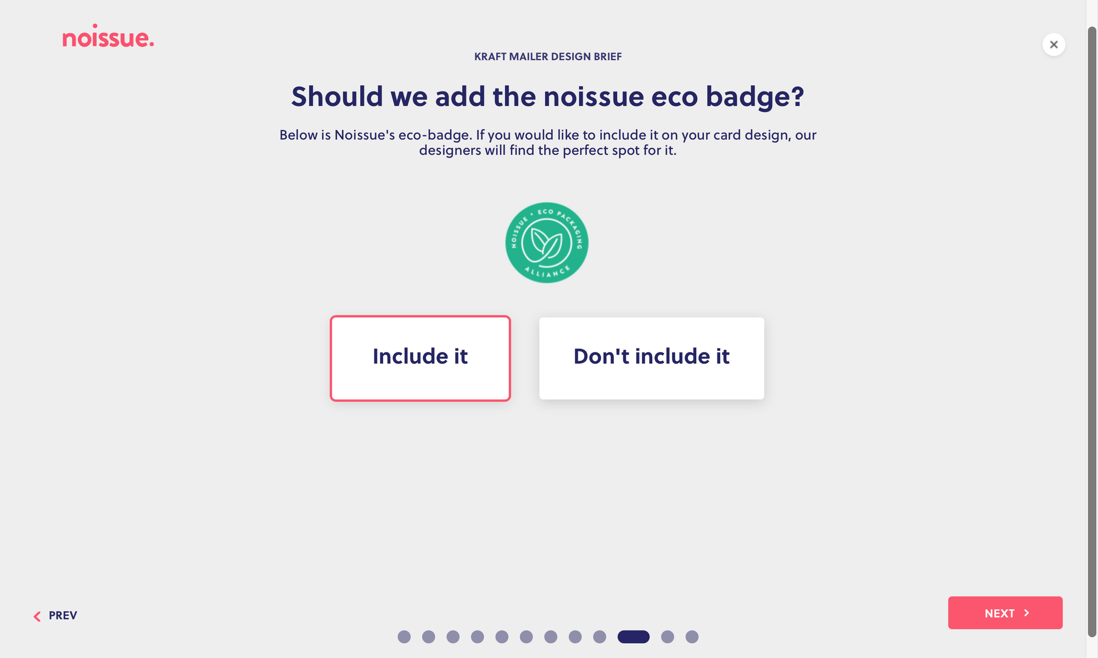Click the green eco packaging alliance badge
1098x658 pixels.
point(547,243)
